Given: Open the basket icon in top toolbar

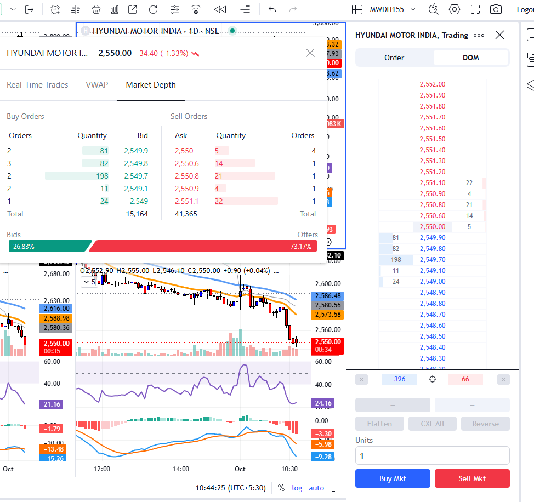Looking at the screenshot, I should (96, 9).
